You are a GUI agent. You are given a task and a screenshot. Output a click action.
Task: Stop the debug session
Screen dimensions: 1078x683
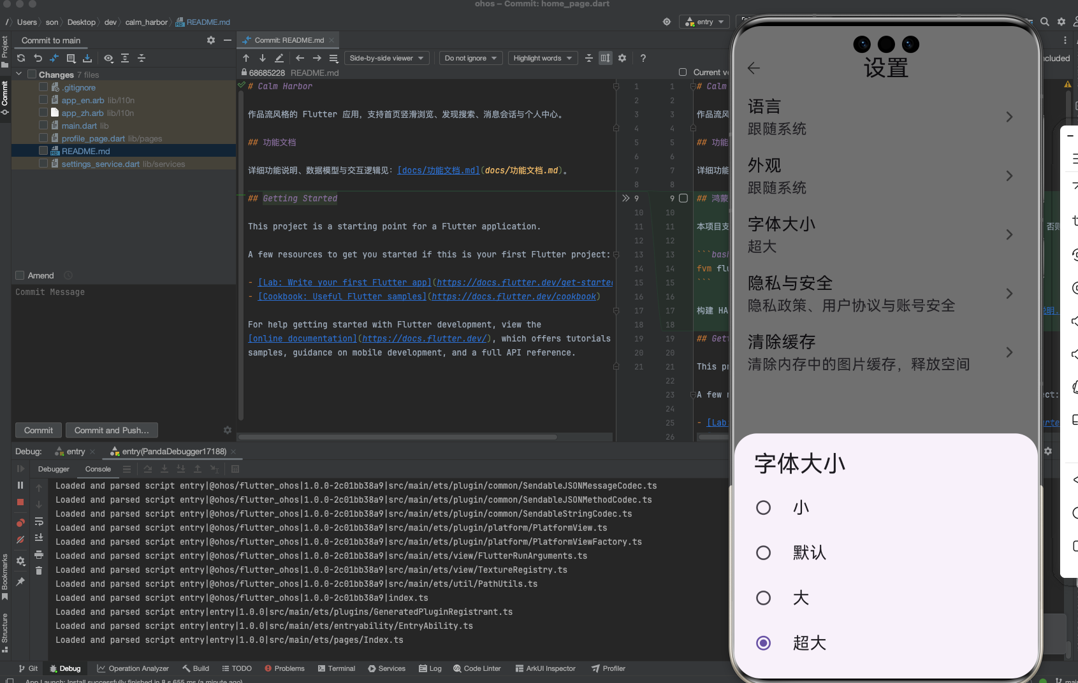[x=20, y=502]
